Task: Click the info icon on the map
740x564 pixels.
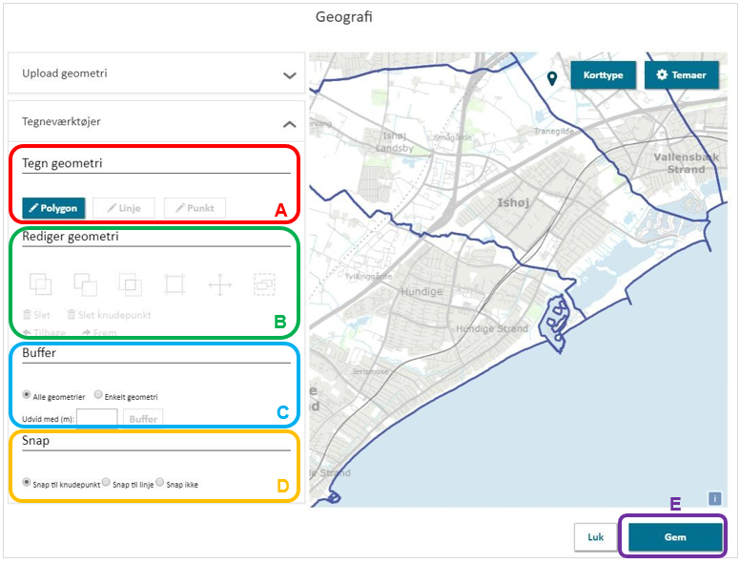Action: (714, 497)
